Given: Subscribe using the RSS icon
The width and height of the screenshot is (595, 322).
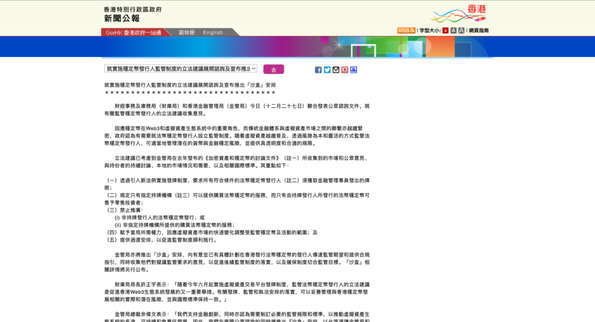Looking at the screenshot, I should (x=405, y=30).
